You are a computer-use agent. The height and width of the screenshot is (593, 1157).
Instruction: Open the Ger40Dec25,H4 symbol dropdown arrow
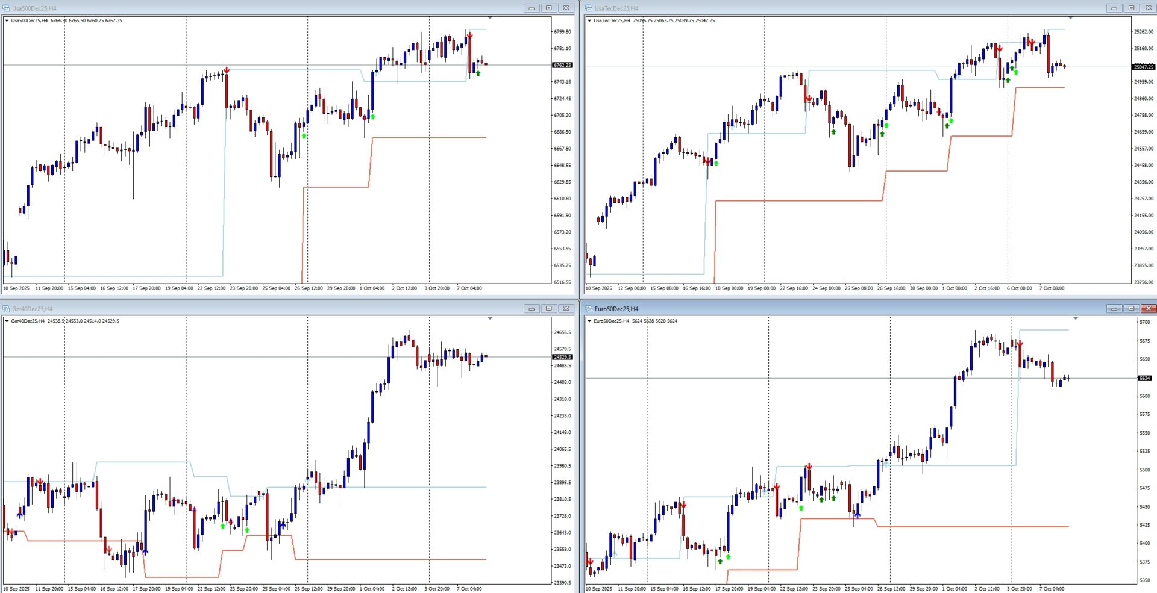click(x=7, y=321)
